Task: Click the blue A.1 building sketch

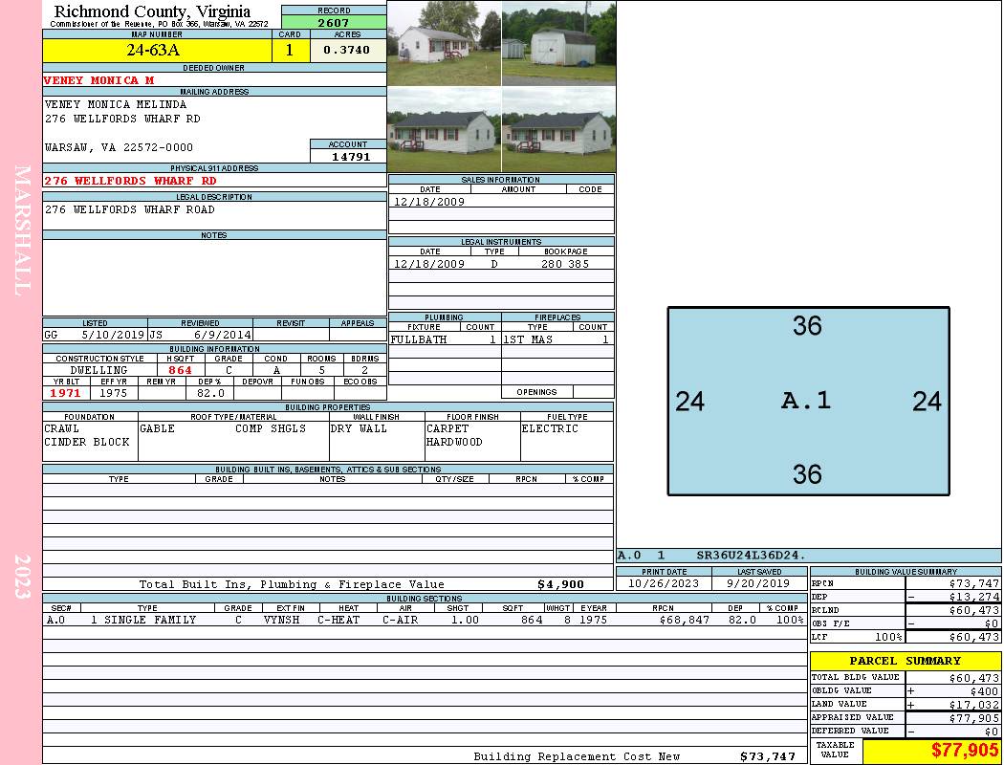Action: pos(808,402)
